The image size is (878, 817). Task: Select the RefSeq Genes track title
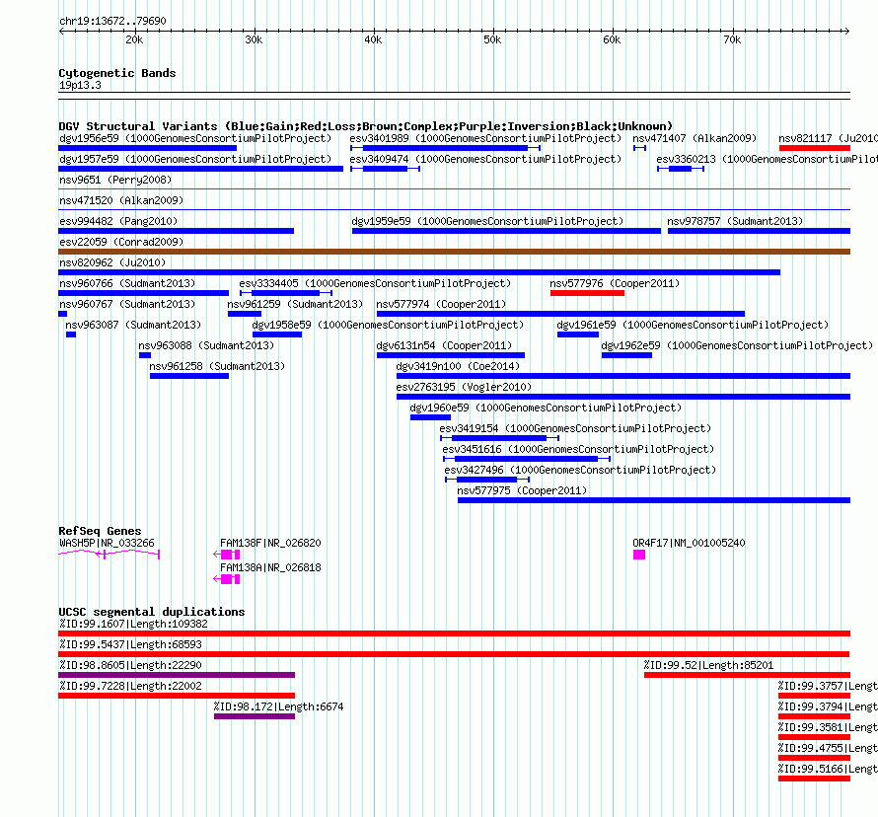[100, 531]
